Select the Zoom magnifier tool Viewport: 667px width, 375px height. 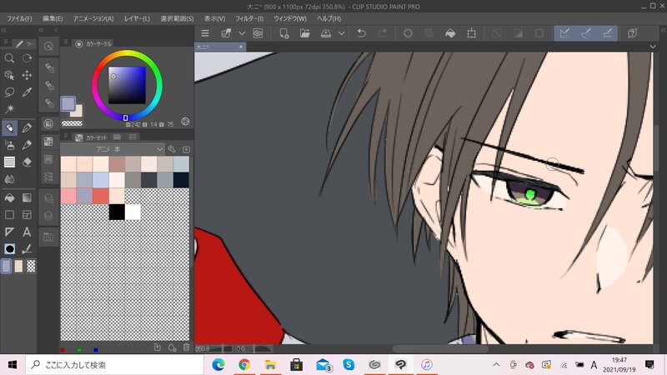[9, 58]
